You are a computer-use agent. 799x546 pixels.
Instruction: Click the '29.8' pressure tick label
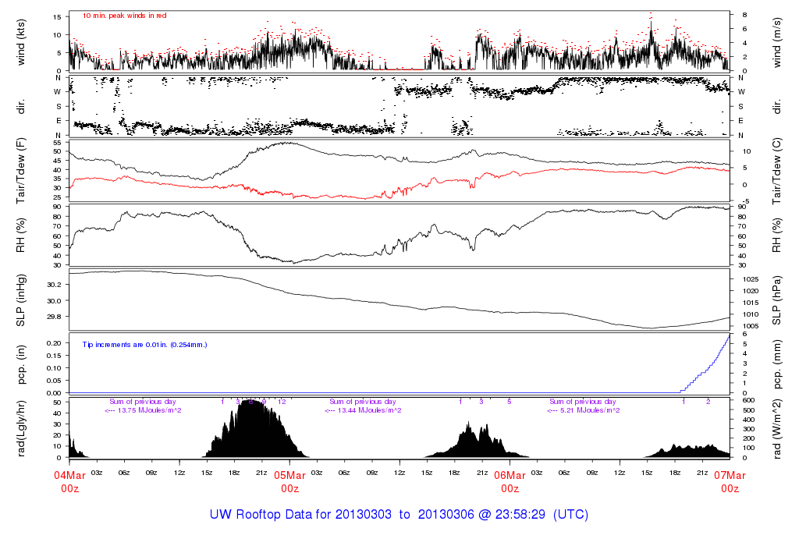(x=54, y=317)
